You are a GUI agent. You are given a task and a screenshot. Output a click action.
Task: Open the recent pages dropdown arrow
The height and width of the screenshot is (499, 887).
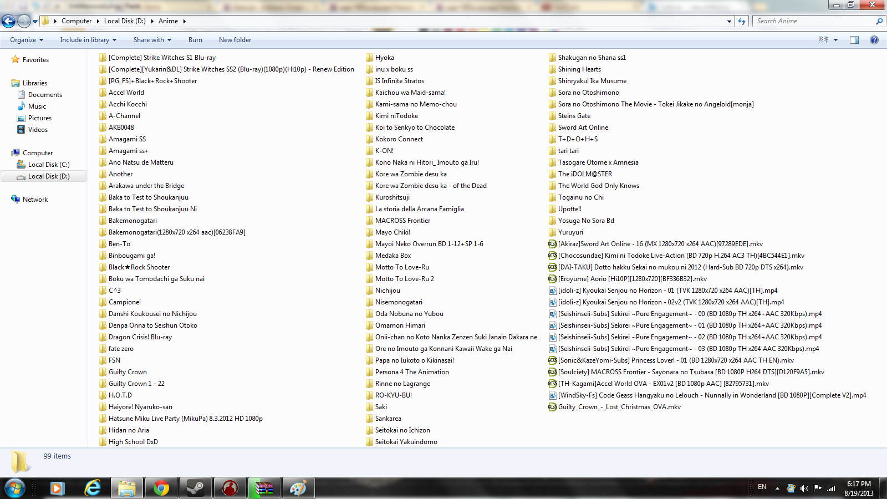click(x=35, y=22)
